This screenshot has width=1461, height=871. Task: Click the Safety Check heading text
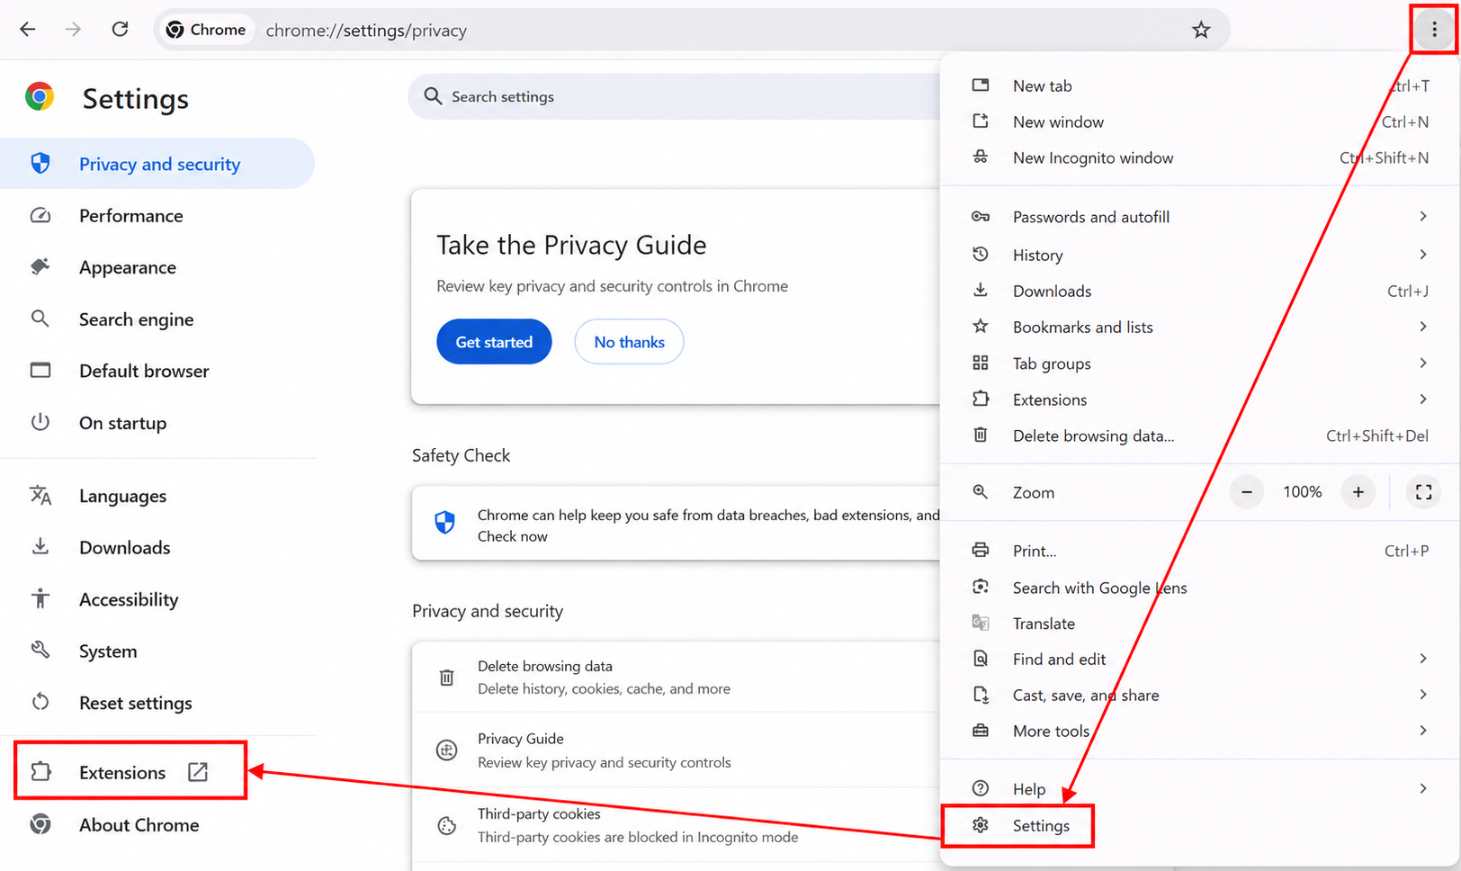pos(461,455)
